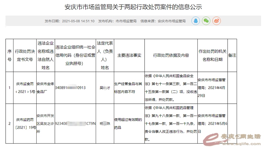This screenshot has width=264, height=148.
Task: Click the 使用超过有效期的药品 cell
Action: point(129,124)
